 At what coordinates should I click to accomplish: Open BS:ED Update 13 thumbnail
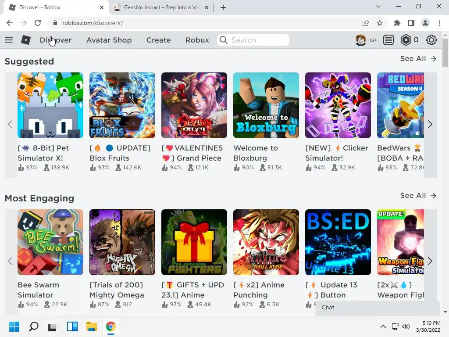point(338,242)
